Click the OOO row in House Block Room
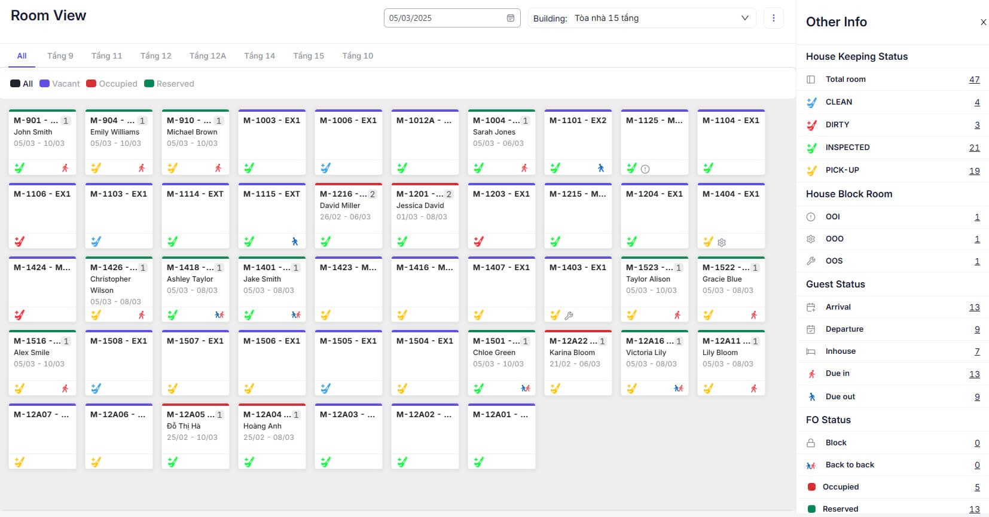989x517 pixels. [893, 239]
